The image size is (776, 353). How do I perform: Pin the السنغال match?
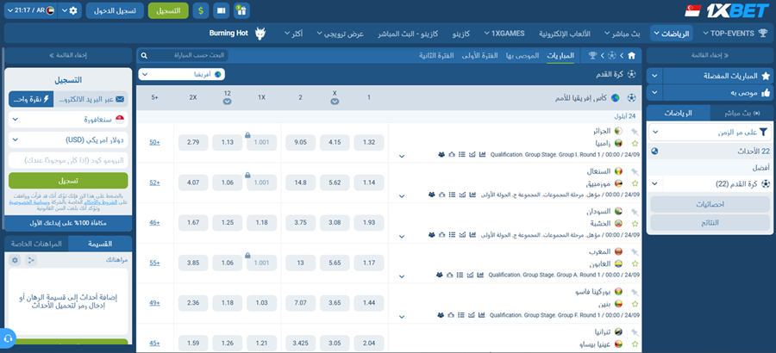click(635, 171)
